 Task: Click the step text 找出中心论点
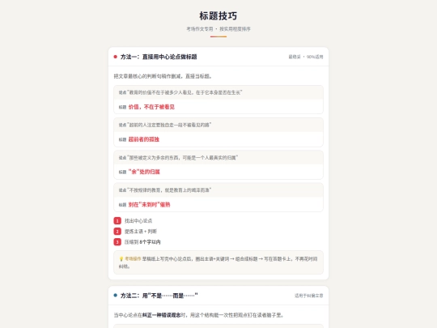tap(138, 221)
